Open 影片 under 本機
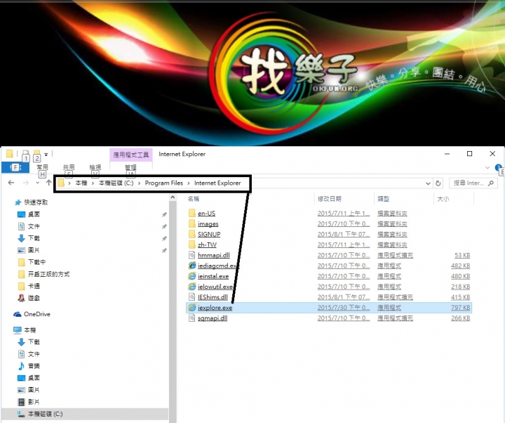 point(29,402)
